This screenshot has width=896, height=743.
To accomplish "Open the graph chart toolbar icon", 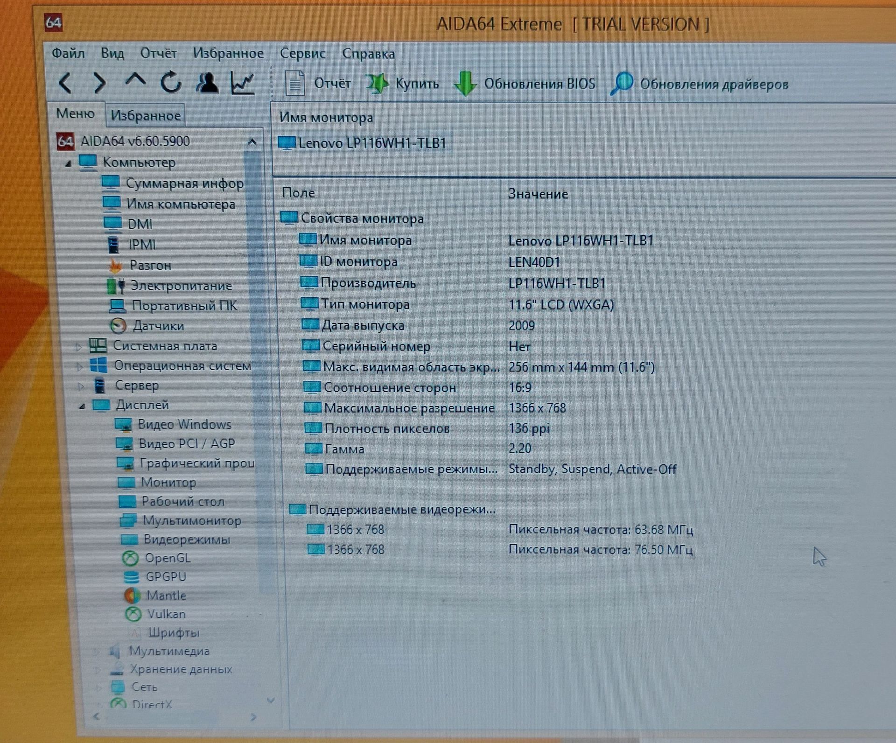I will pyautogui.click(x=243, y=83).
